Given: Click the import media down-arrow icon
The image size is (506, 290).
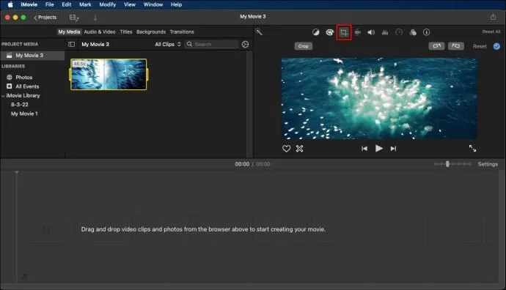Looking at the screenshot, I should point(95,18).
